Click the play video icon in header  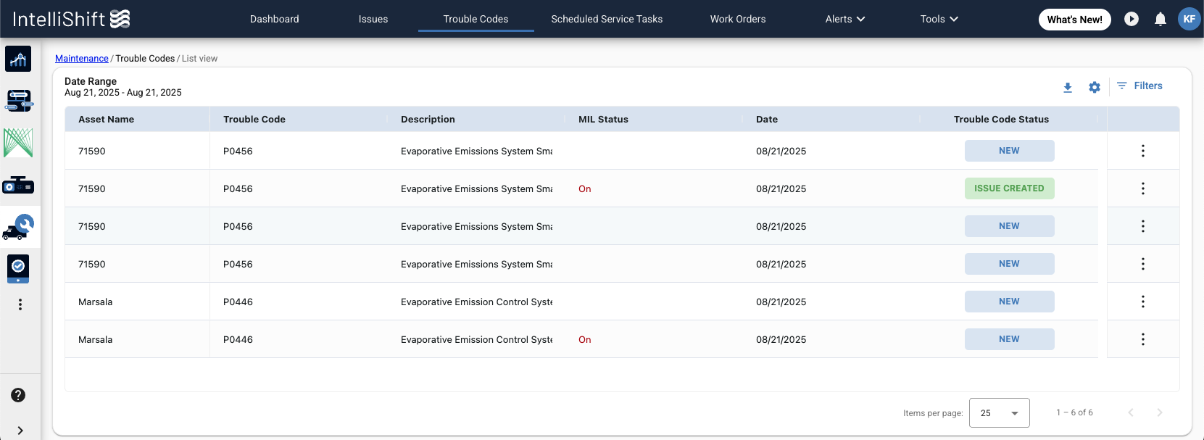1132,19
